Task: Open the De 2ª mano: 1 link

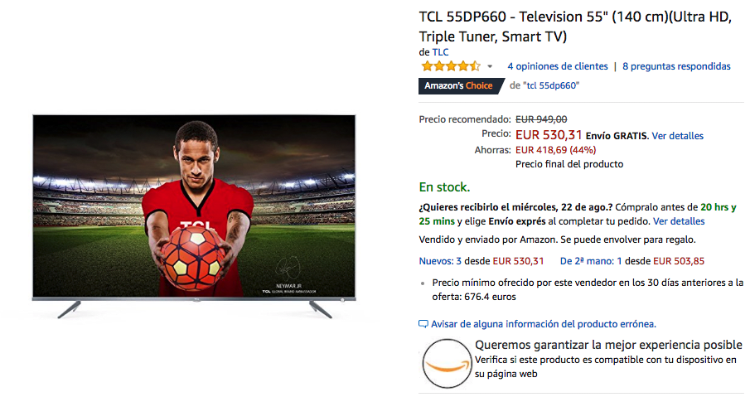Action: 591,261
